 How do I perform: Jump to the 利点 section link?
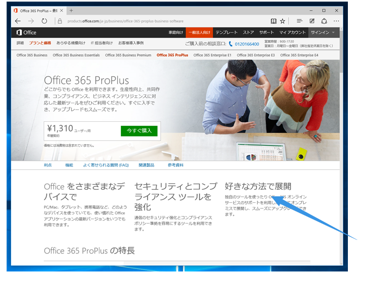(x=48, y=165)
